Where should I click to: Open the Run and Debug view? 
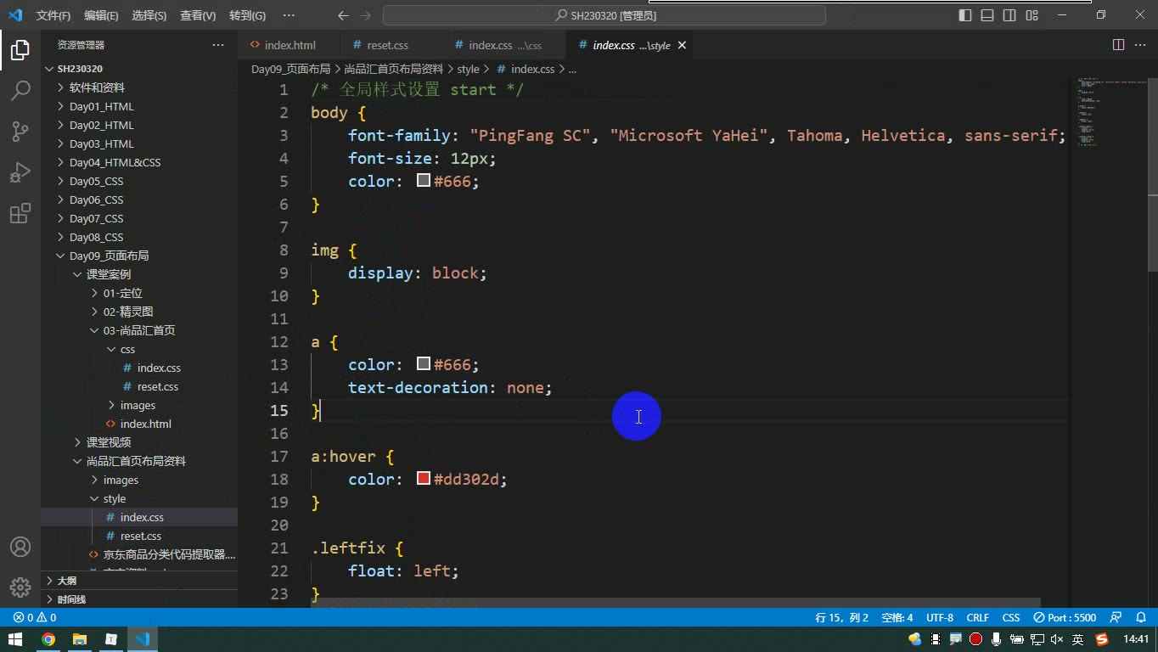(20, 172)
